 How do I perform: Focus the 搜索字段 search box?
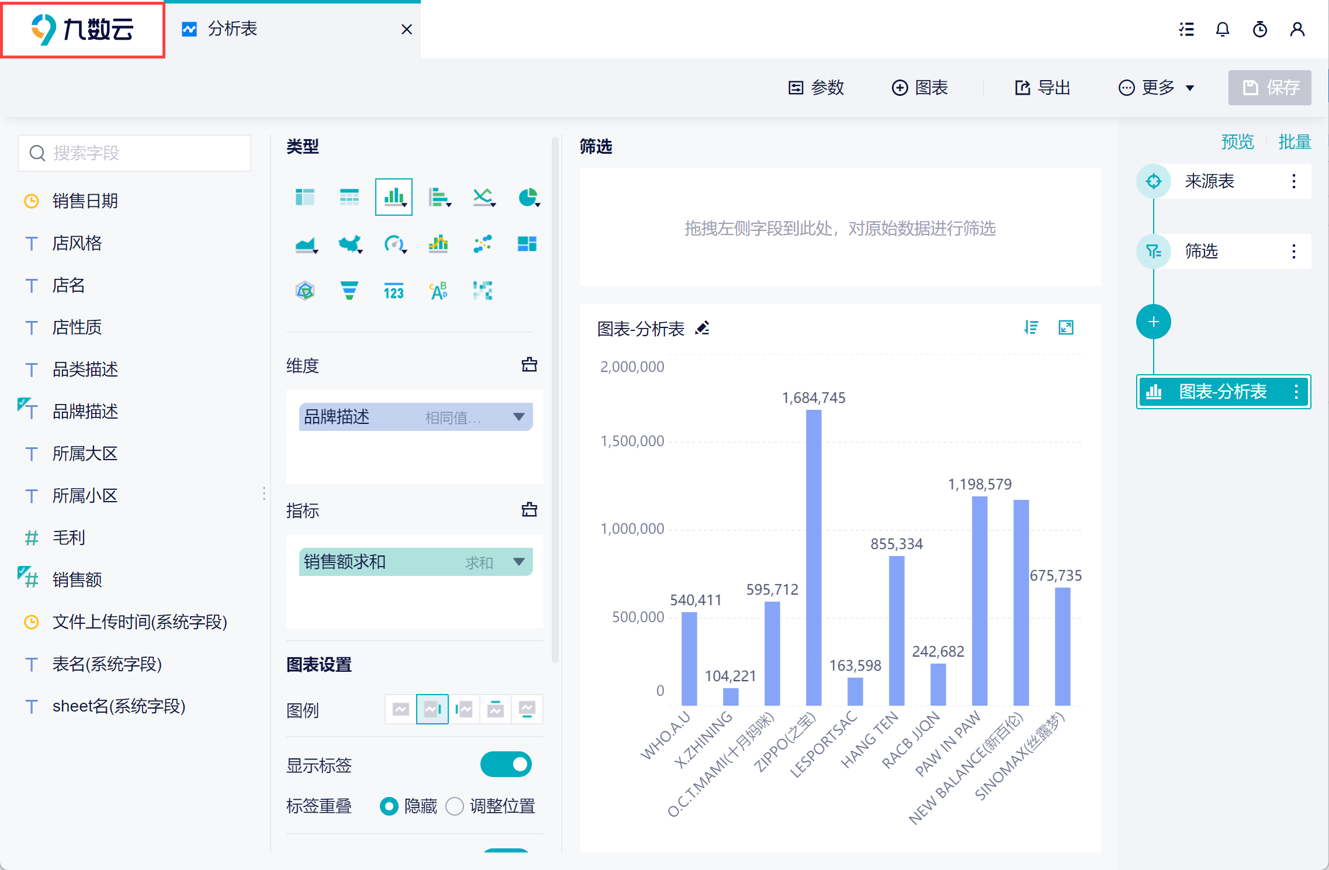tap(134, 153)
